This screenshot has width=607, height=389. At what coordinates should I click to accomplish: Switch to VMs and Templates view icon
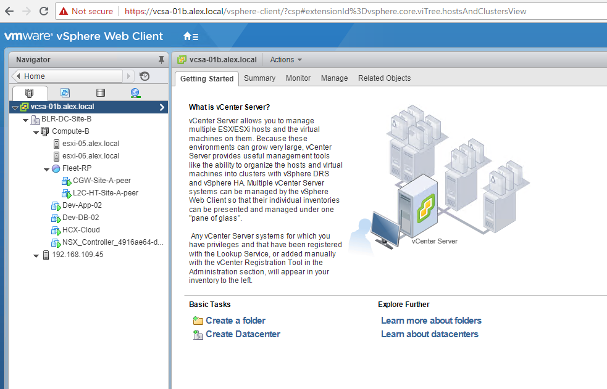coord(65,93)
